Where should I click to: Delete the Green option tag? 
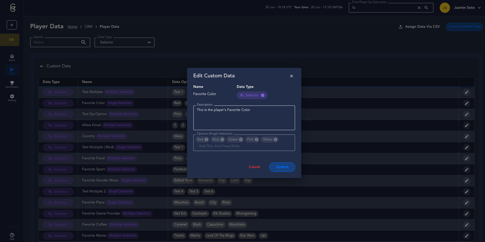click(x=241, y=139)
